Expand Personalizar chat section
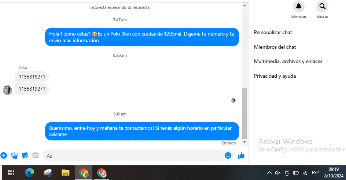The height and width of the screenshot is (180, 346). [273, 32]
